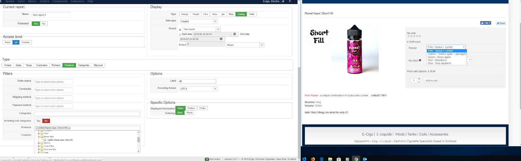Viewport: 521px width, 161px height.
Task: Open the End date calendar picker icon
Action: coord(221,39)
